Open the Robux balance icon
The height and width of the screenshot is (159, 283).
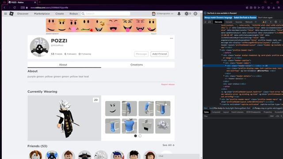[187, 14]
